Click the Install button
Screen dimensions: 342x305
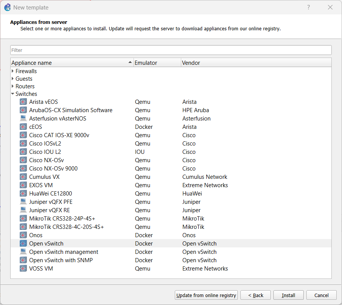tap(288, 295)
